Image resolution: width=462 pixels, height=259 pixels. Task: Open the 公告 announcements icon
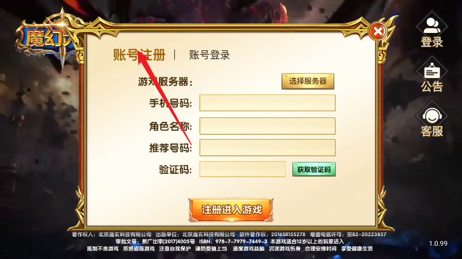tap(431, 74)
